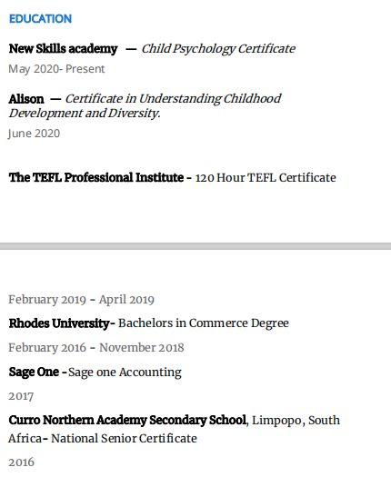Click Bachelors in Commerce Degree text

click(204, 323)
